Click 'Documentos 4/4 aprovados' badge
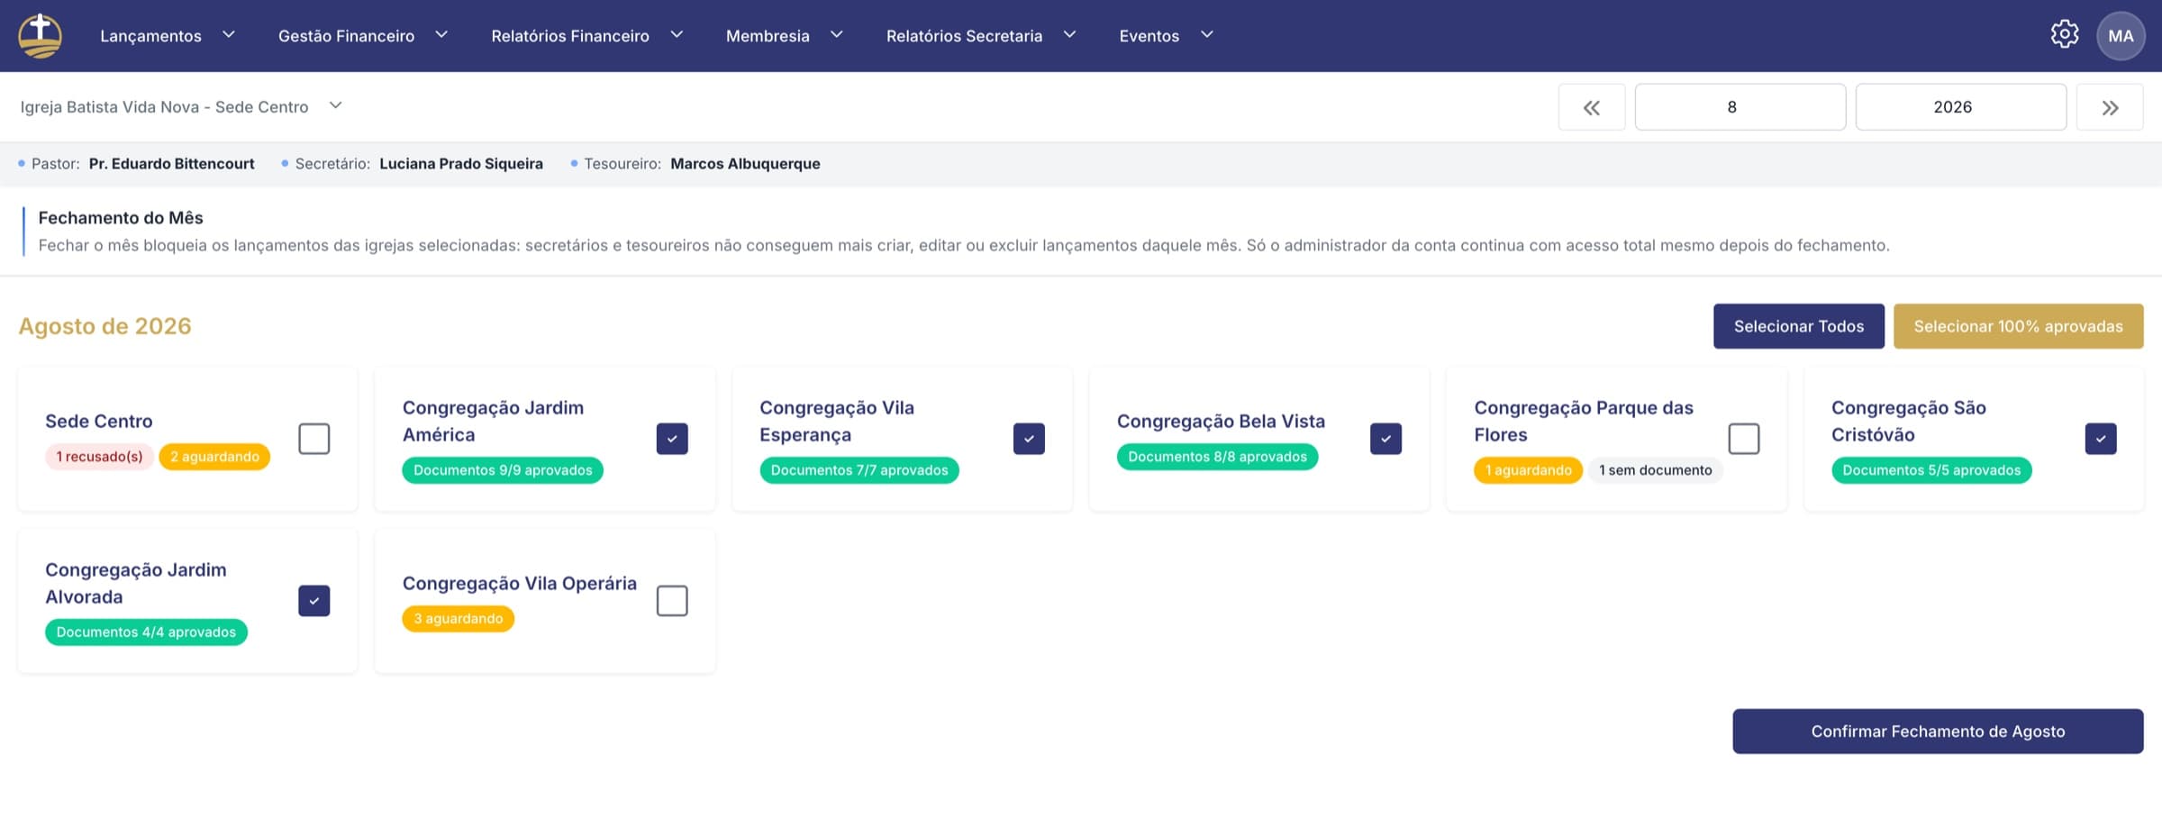Image resolution: width=2162 pixels, height=818 pixels. (x=146, y=632)
